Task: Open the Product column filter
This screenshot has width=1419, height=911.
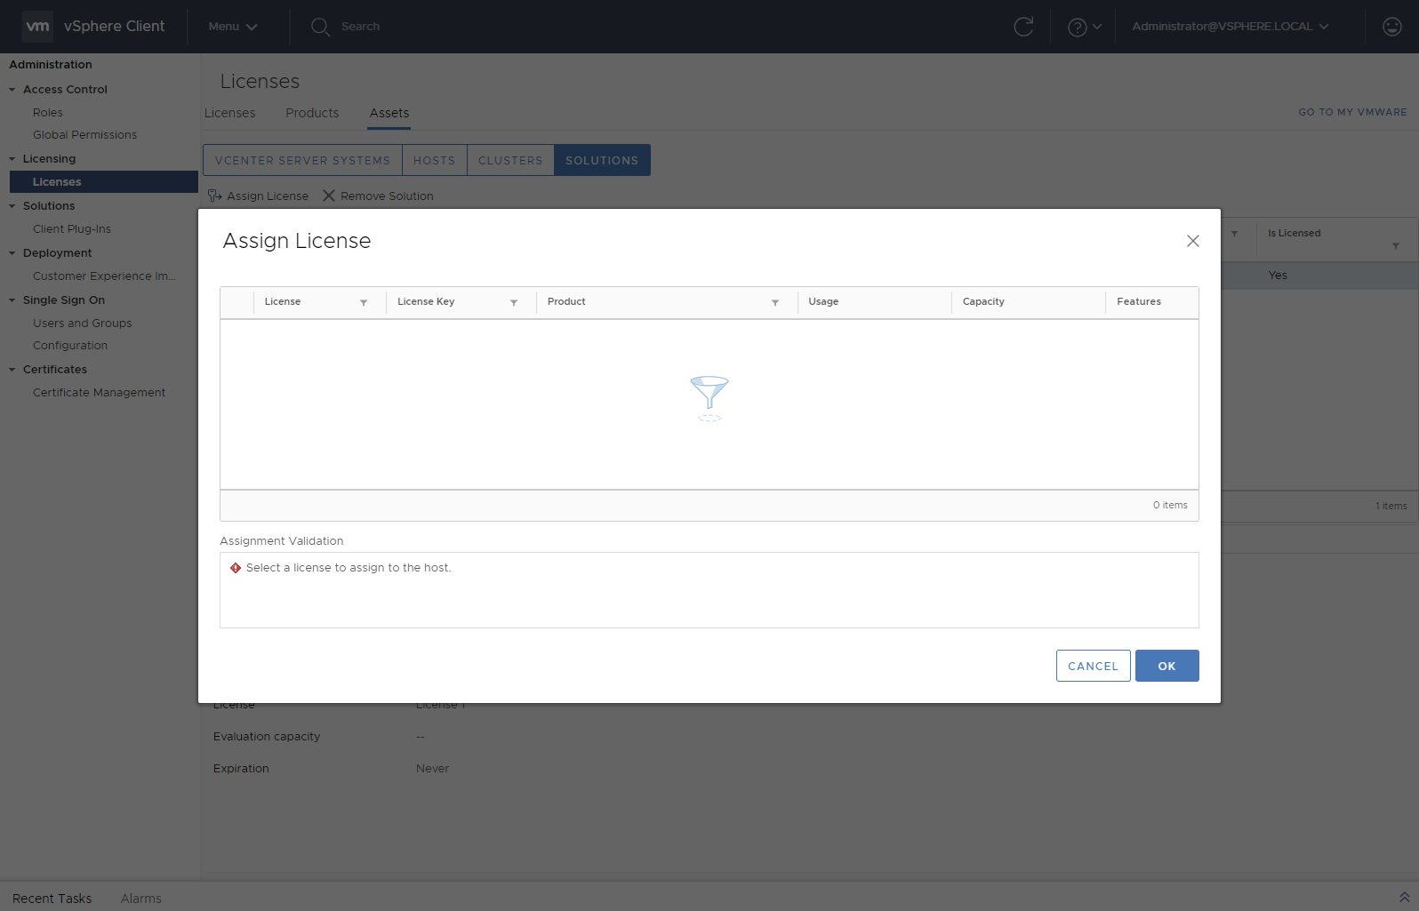Action: [x=775, y=303]
